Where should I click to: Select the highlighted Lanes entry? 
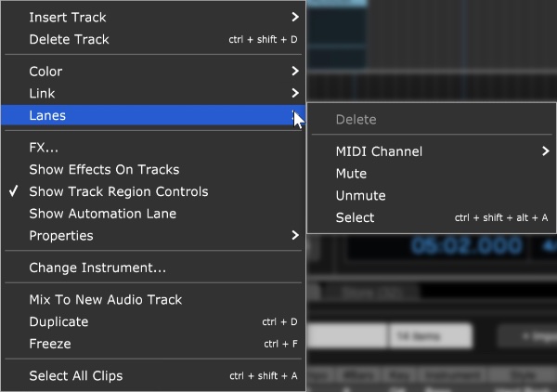click(153, 115)
